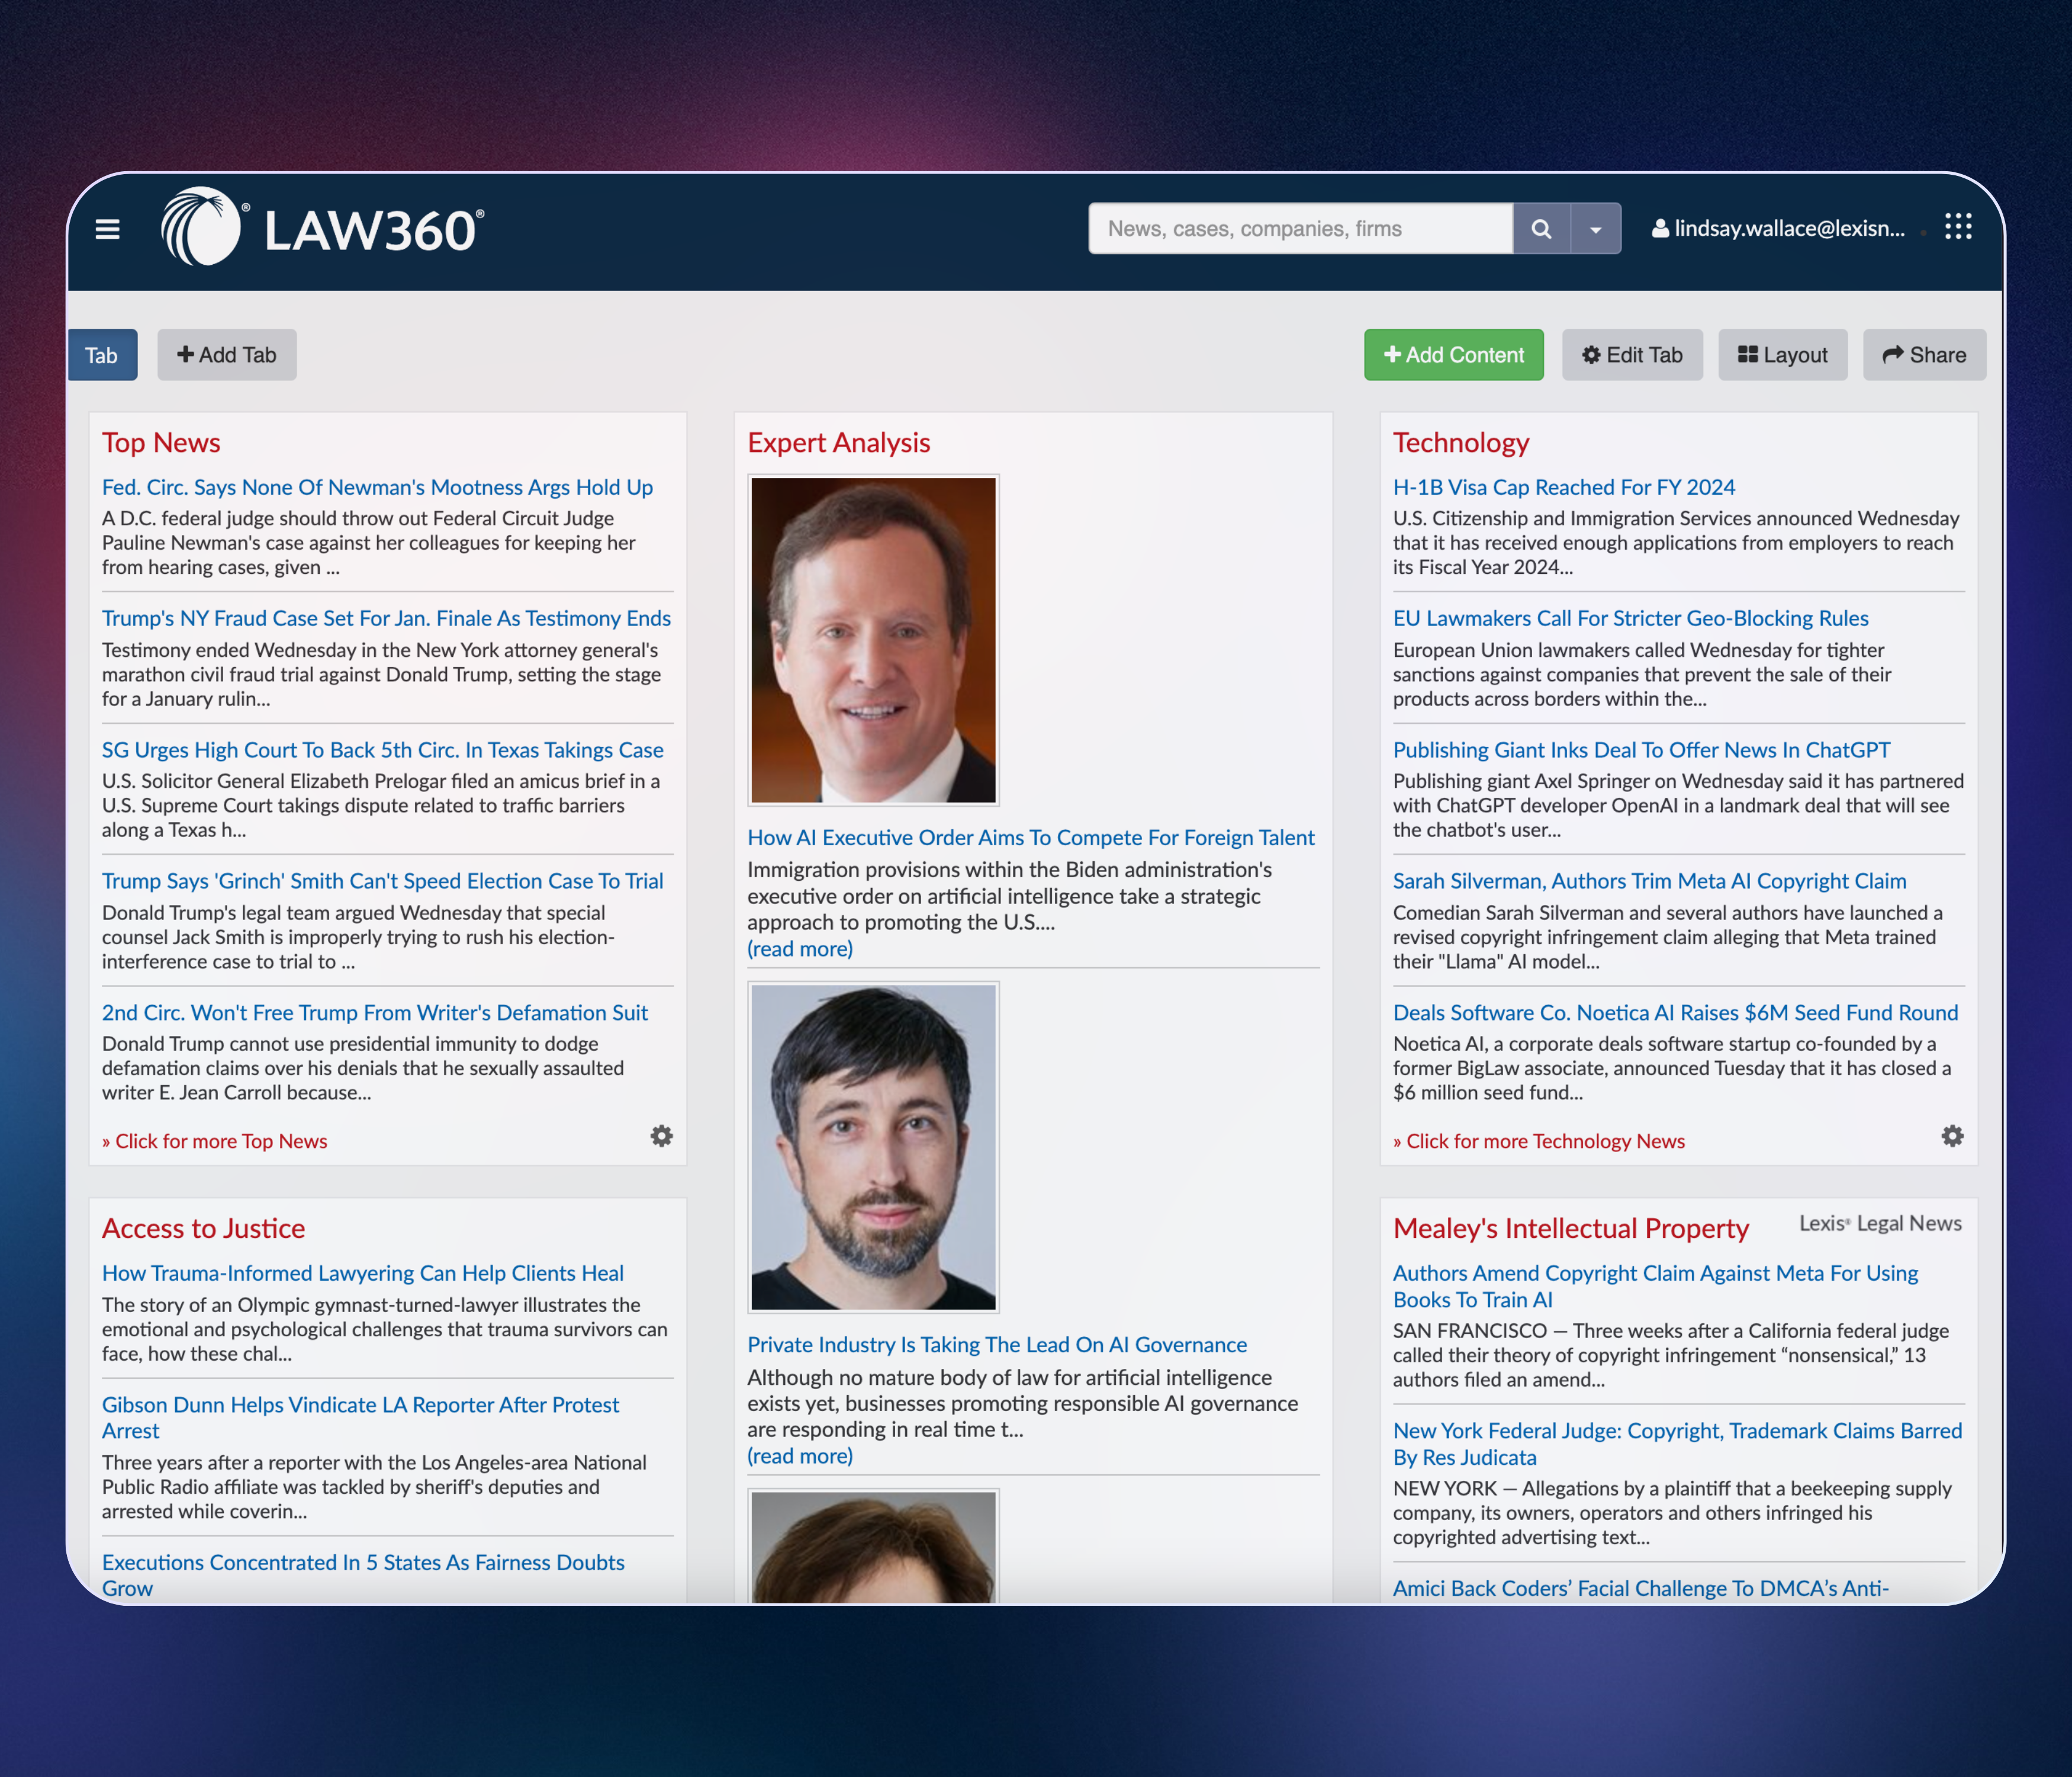Viewport: 2072px width, 1777px height.
Task: Open the Access to Justice heading
Action: click(203, 1228)
